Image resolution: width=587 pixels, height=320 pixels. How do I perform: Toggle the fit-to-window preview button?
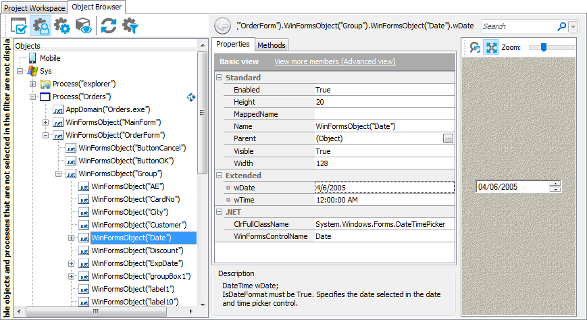click(491, 48)
